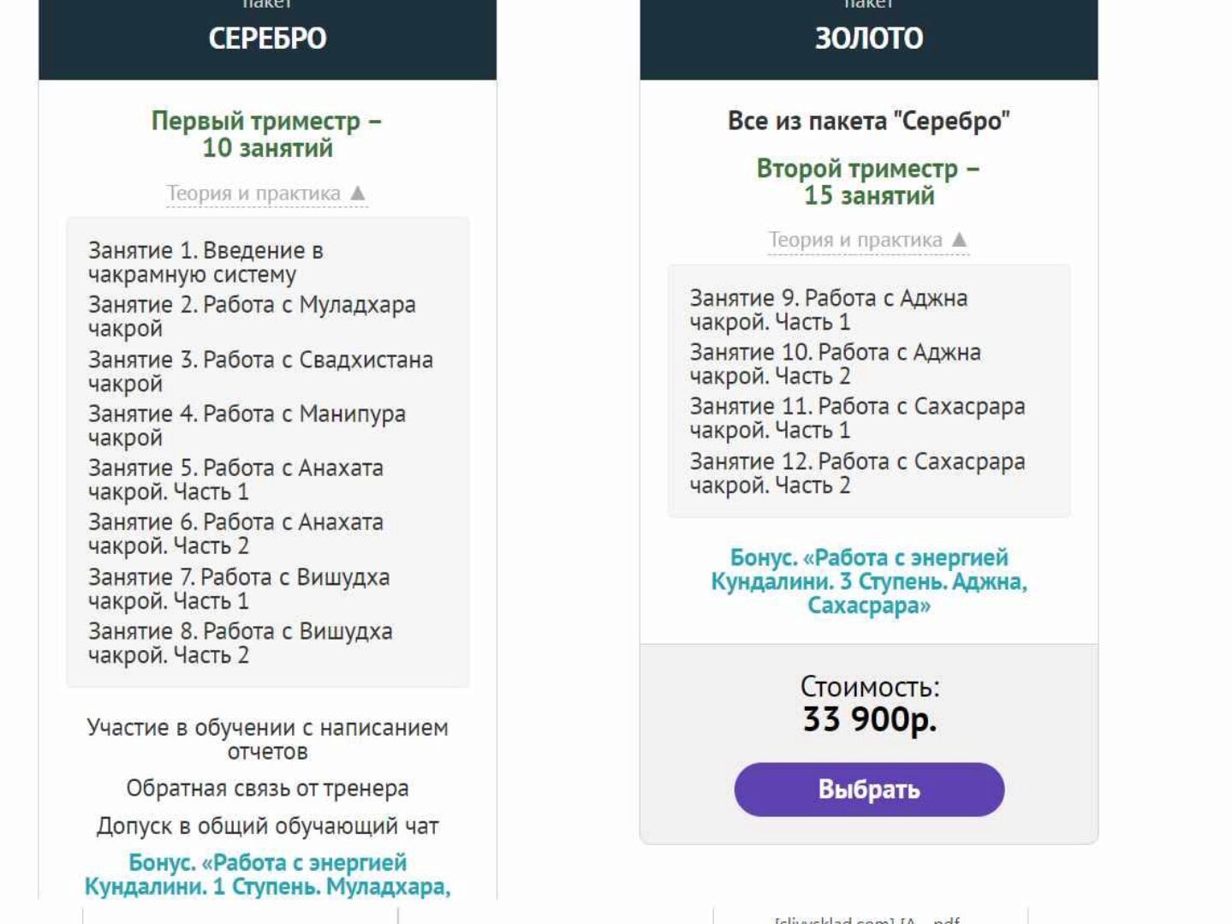Click "Занятие 7. Работа с Вишудха" Часть 1
1232x924 pixels.
click(239, 589)
